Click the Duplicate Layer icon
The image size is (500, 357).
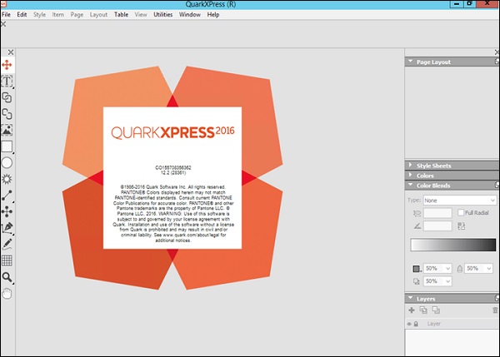point(423,310)
